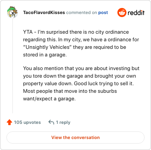Follow the blue "post" link

point(103,12)
